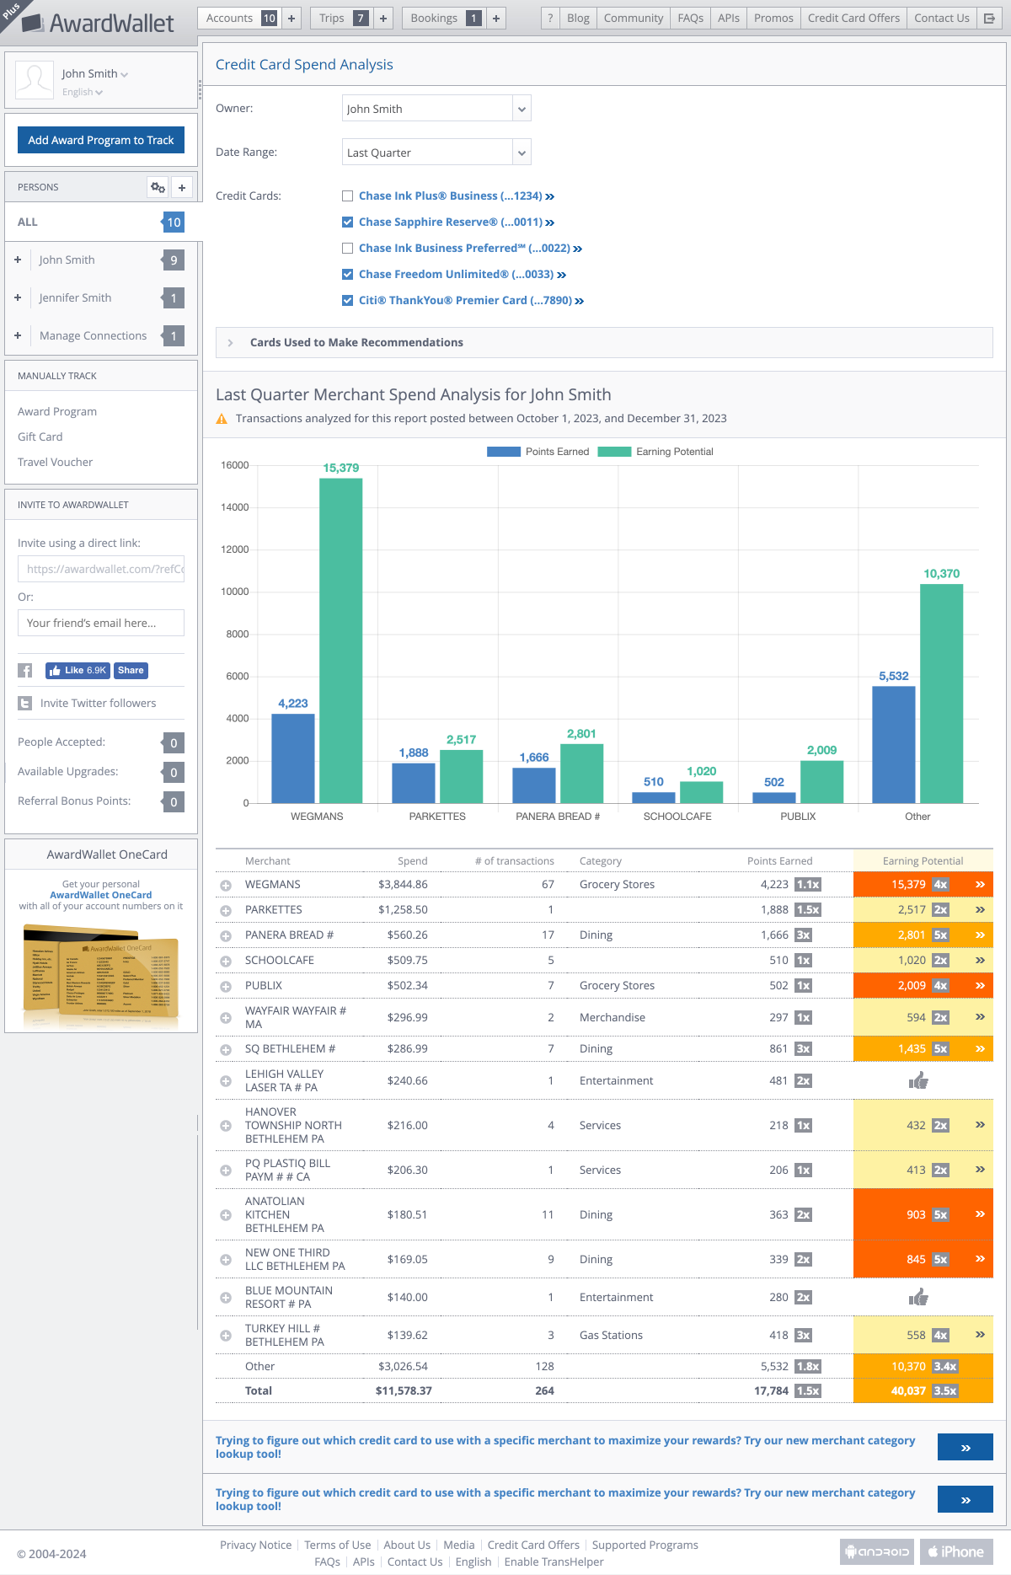Open the Community menu item
The width and height of the screenshot is (1011, 1575).
[634, 19]
